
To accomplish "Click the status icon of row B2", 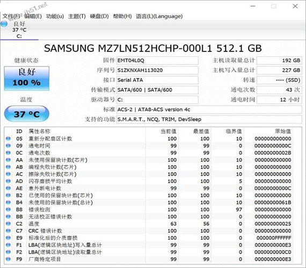I will (8, 195).
